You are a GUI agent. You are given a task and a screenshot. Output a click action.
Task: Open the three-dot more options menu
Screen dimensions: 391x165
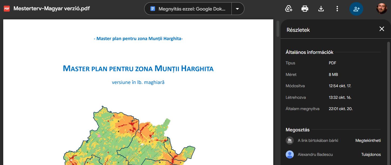pyautogui.click(x=337, y=9)
